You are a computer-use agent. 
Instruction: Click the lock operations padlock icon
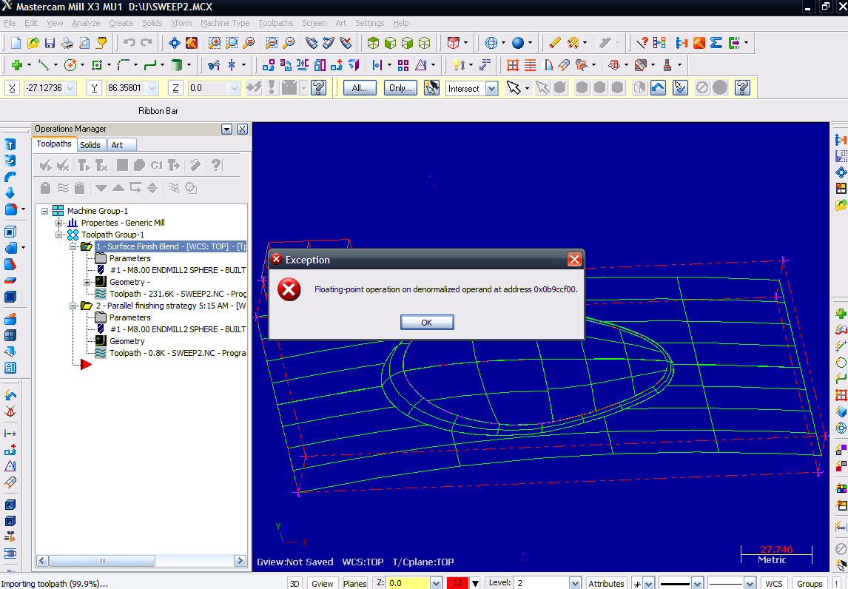pos(45,188)
